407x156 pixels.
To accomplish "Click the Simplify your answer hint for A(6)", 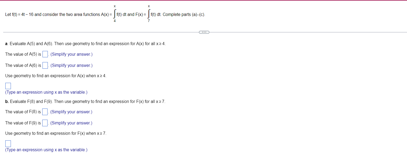I will pyautogui.click(x=71, y=65).
